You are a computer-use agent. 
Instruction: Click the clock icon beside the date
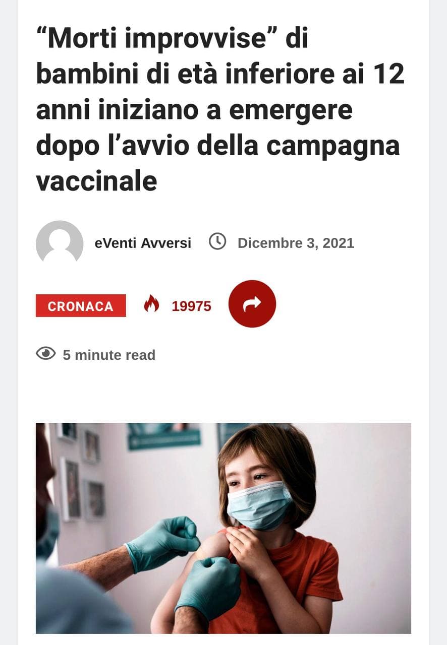pos(217,242)
